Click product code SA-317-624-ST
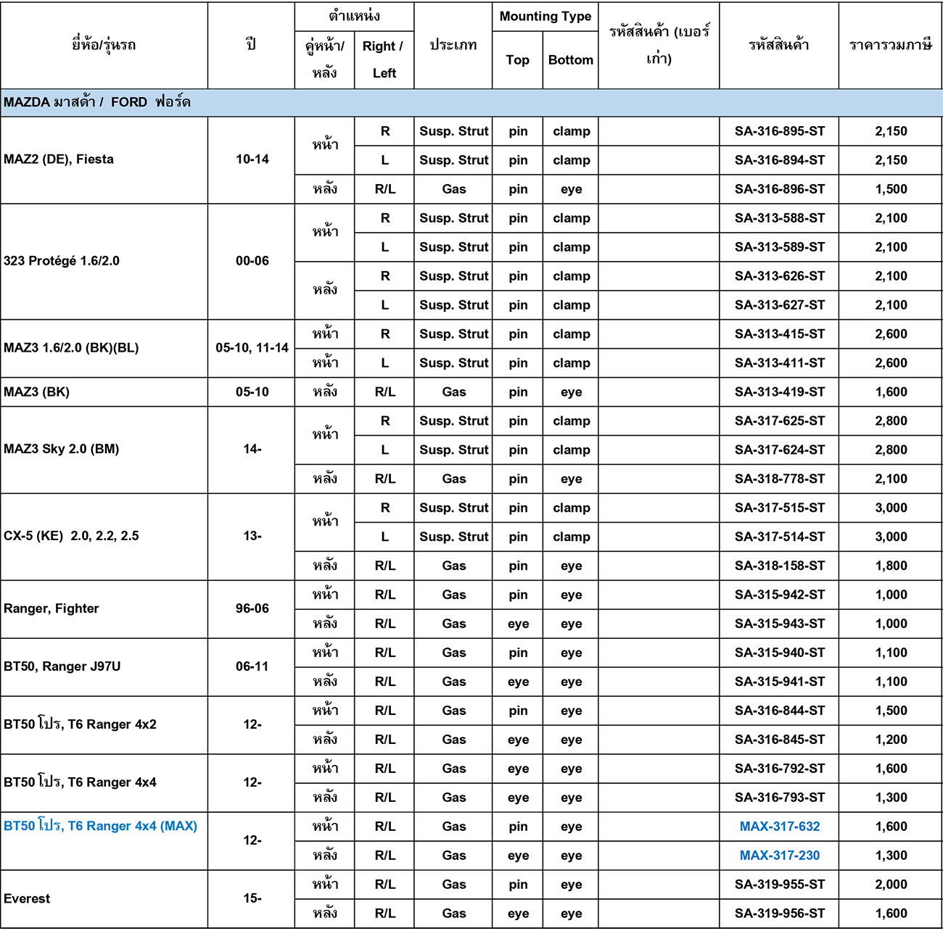Viewport: 943px width, 931px height. click(x=779, y=450)
